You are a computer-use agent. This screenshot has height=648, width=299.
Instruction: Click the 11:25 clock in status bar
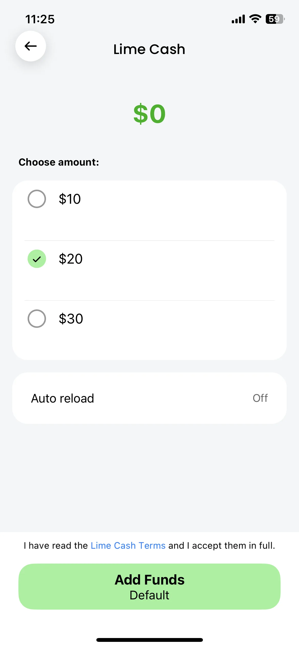click(x=40, y=19)
